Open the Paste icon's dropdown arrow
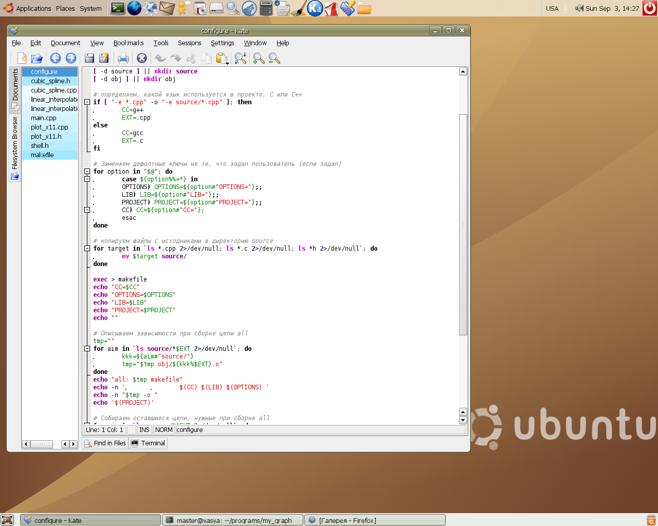Screen dimensions: 658x526 [228, 63]
